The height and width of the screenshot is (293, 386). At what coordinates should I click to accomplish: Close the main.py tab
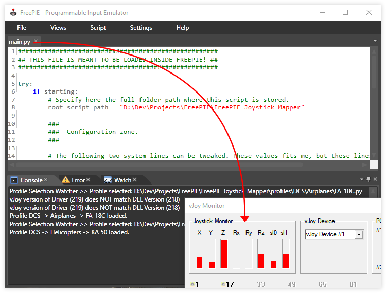[36, 41]
